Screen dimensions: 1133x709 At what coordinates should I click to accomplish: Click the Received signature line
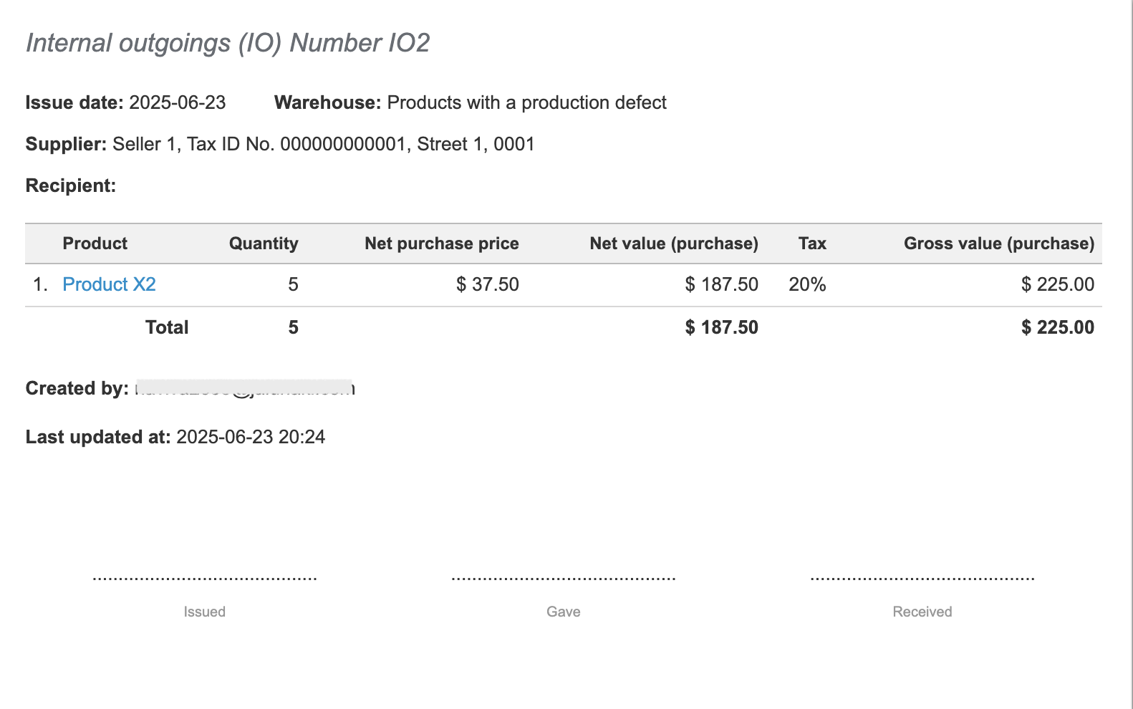(922, 578)
